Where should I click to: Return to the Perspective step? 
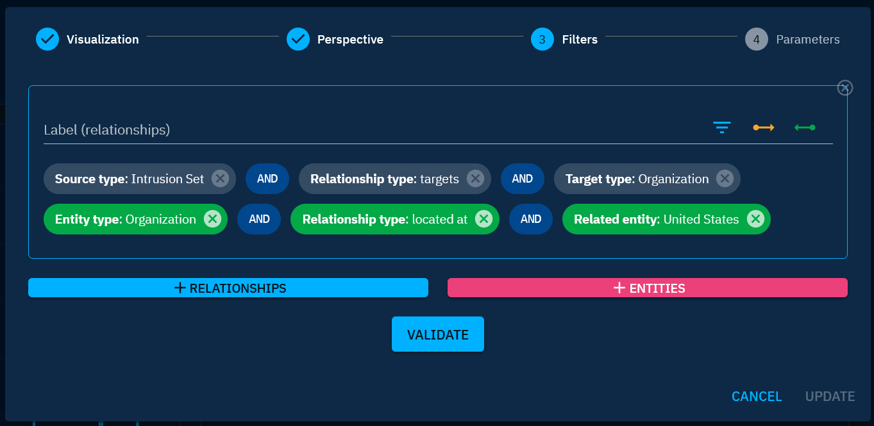click(335, 39)
